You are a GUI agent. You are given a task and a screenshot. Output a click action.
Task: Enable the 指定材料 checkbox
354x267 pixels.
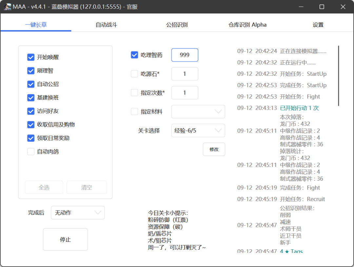134,112
